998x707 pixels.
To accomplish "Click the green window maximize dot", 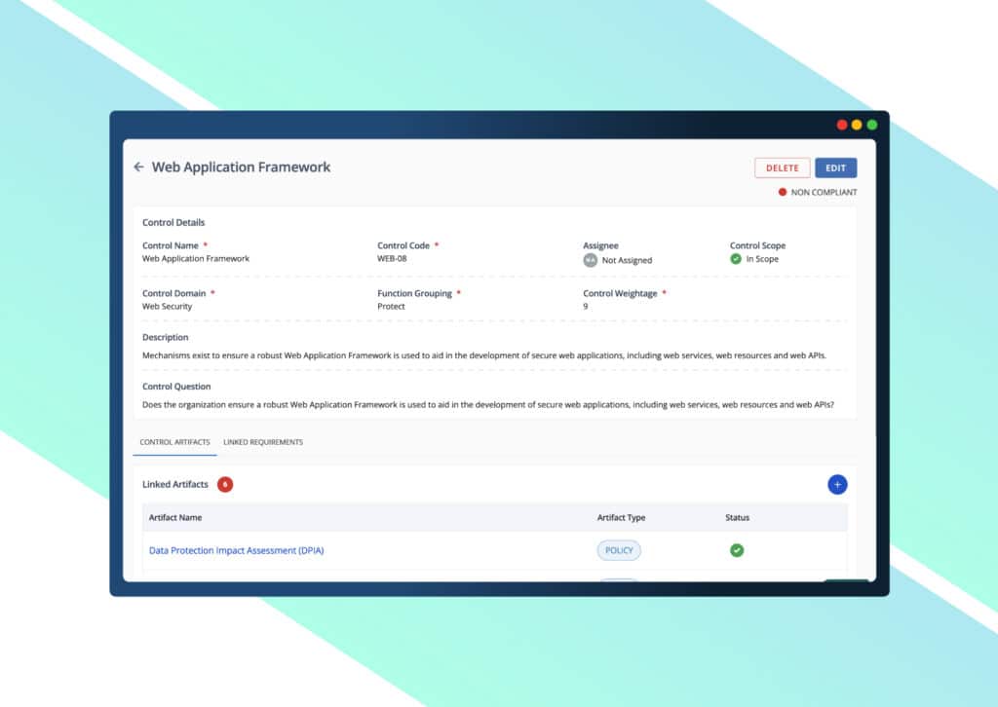I will tap(872, 125).
